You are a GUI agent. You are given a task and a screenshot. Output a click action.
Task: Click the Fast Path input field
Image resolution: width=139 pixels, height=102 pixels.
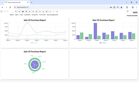(x=9, y=11)
